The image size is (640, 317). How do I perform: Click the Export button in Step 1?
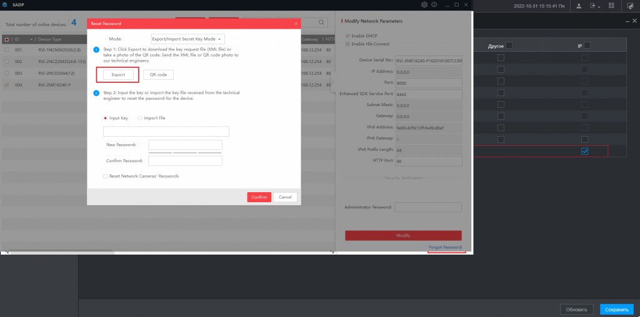coord(117,75)
